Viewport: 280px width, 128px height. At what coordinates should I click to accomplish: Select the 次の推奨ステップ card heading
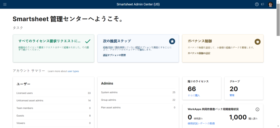[117, 41]
